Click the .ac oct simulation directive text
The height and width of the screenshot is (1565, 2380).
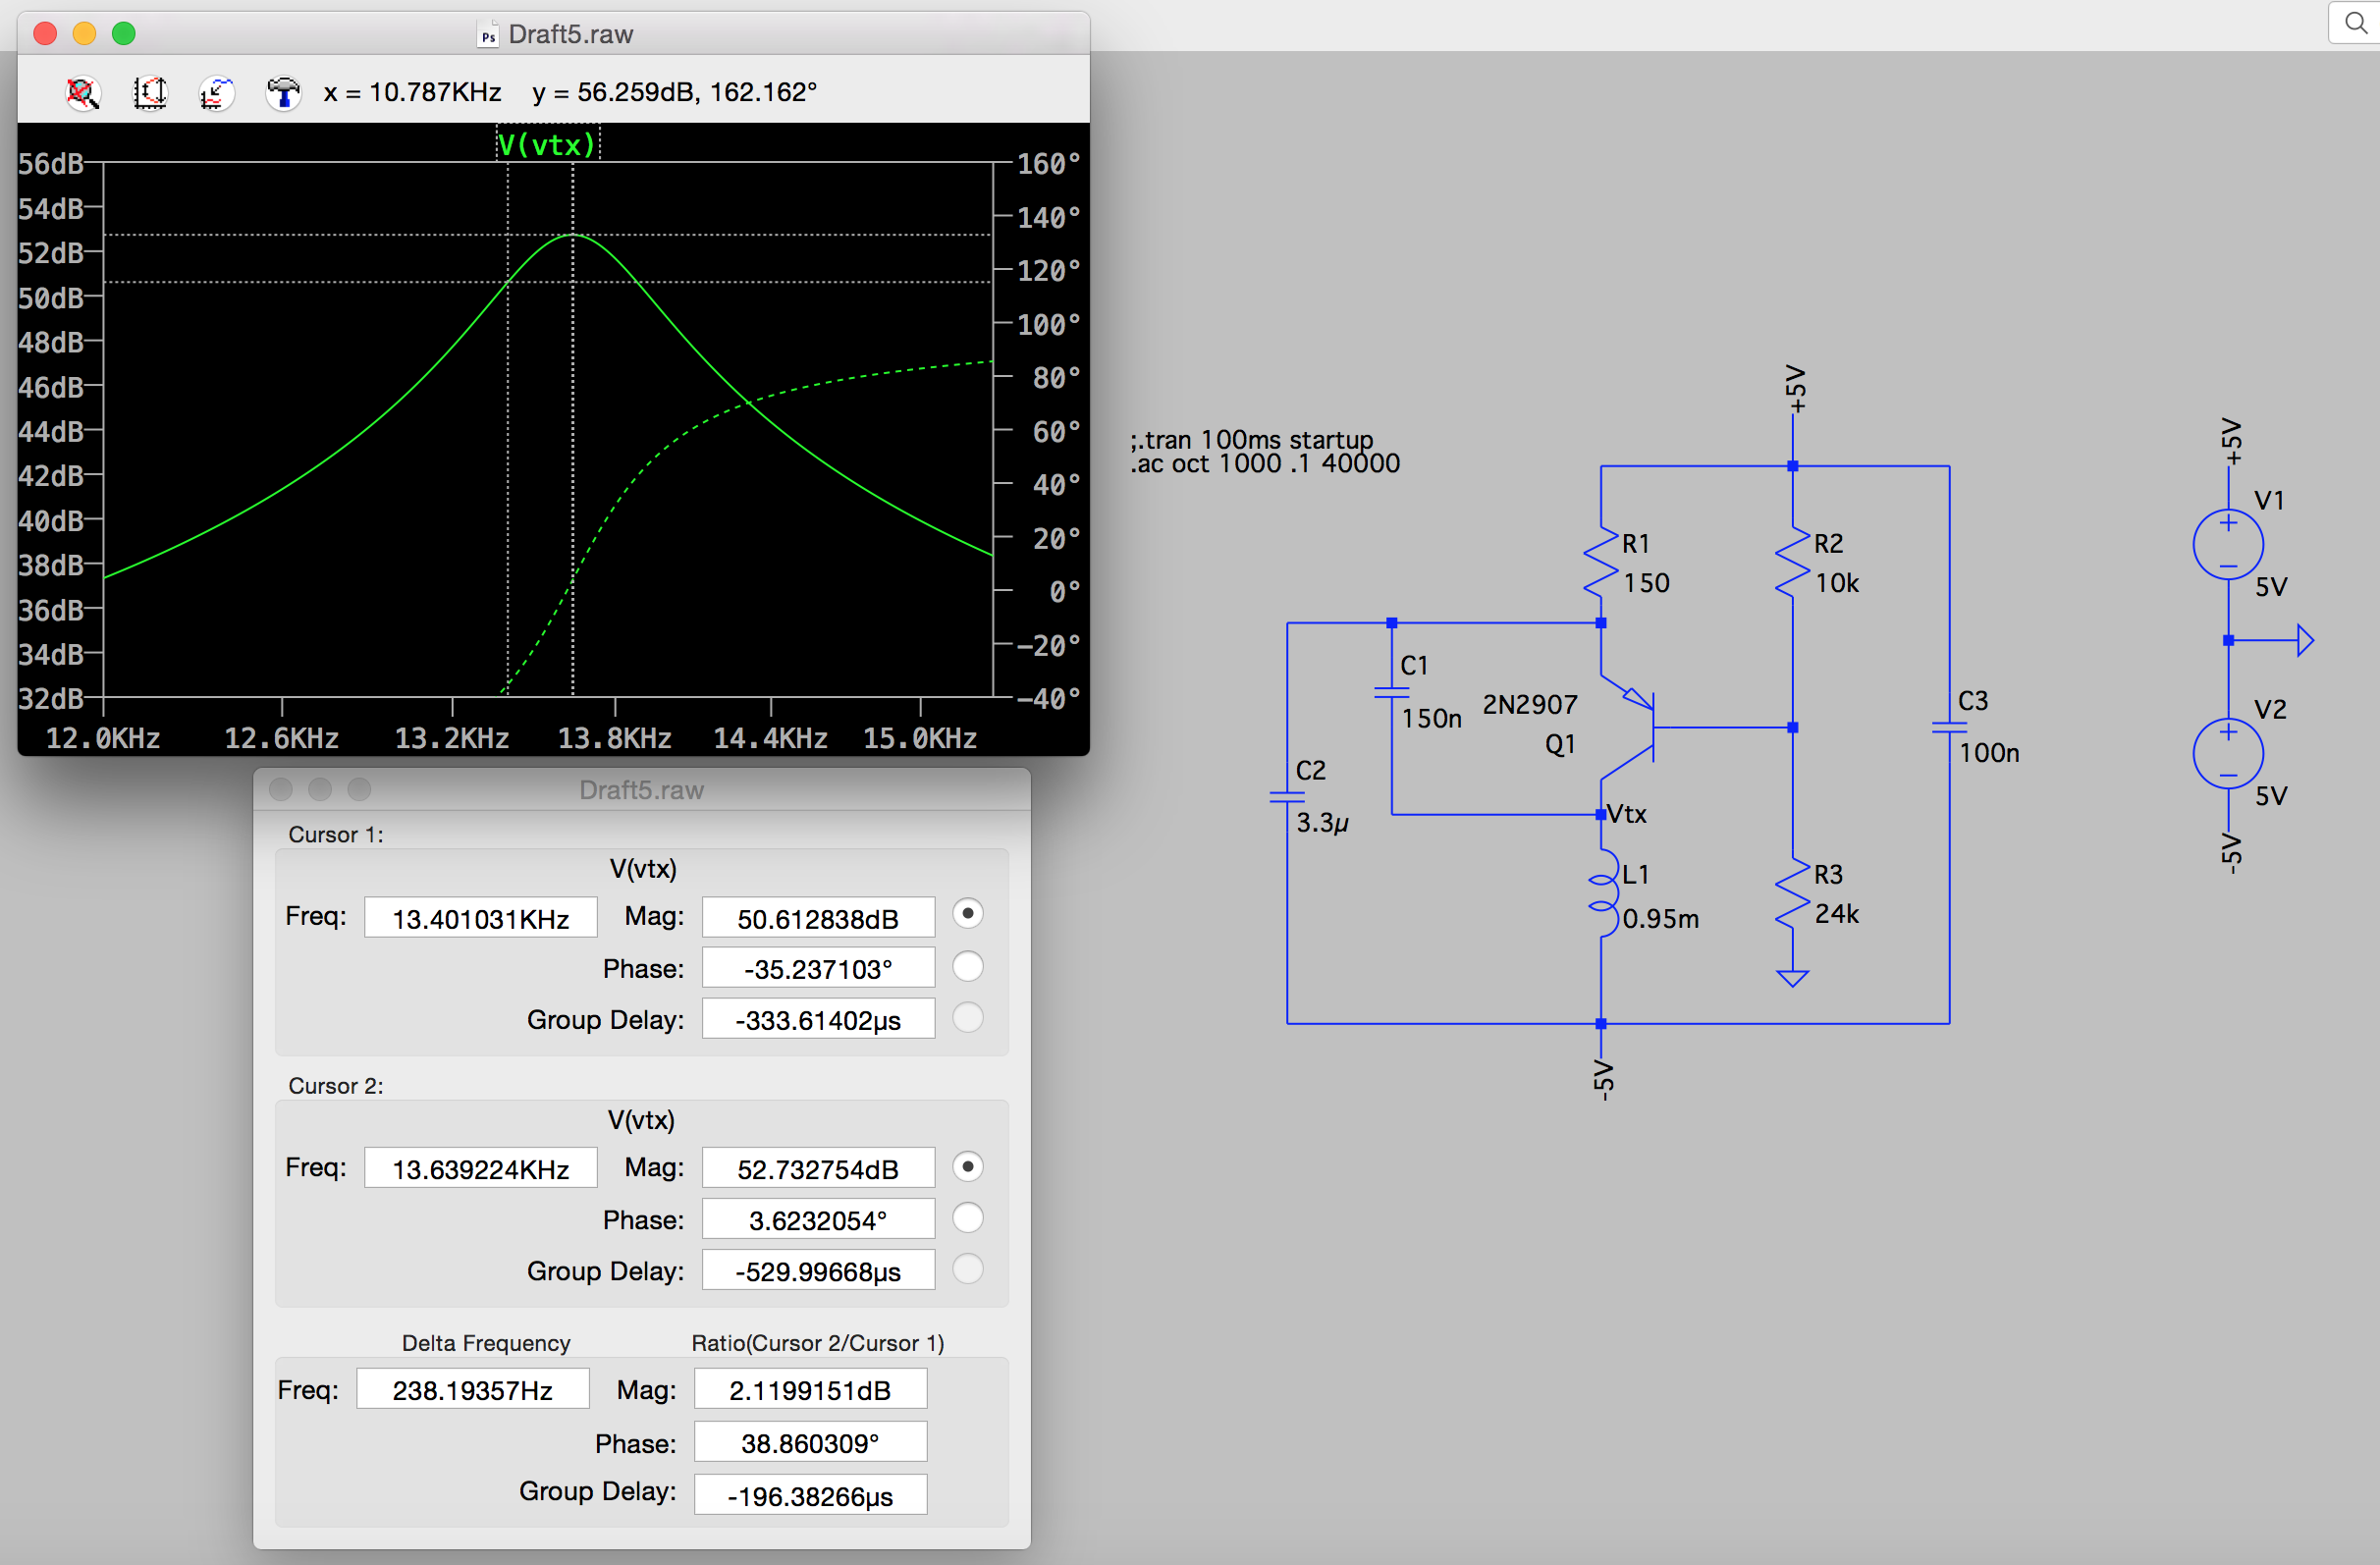pos(1264,464)
